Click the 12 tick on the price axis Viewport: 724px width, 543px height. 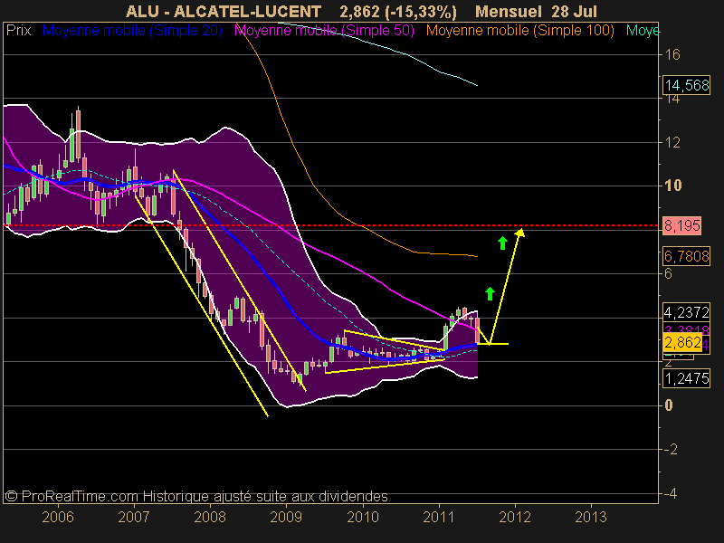click(672, 142)
